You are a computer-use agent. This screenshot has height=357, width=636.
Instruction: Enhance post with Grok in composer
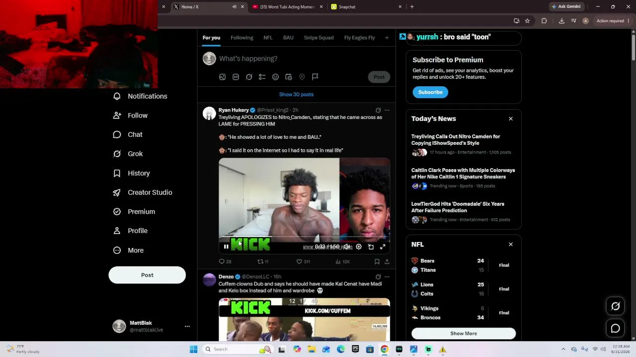[249, 77]
